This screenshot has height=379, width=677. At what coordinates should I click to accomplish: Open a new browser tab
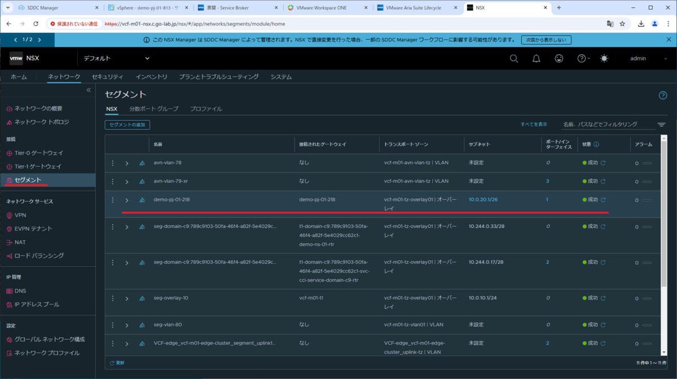(x=559, y=8)
